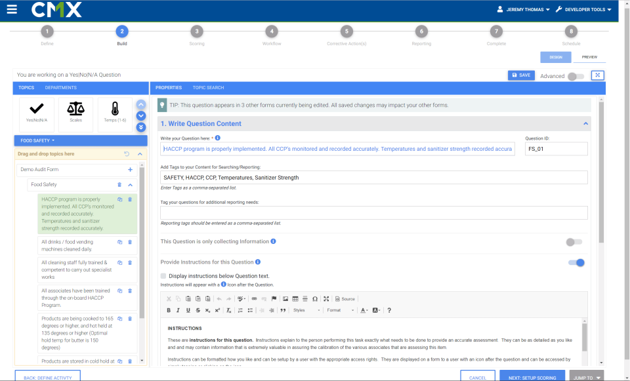Click the page-up arrow beside question types
Screen dimensions: 630x381
140,104
